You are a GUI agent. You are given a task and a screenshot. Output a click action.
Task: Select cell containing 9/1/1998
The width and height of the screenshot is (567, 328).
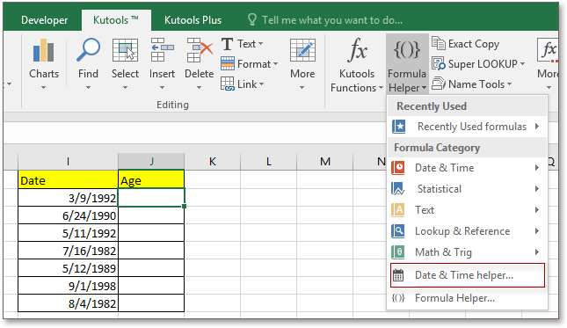pyautogui.click(x=68, y=286)
